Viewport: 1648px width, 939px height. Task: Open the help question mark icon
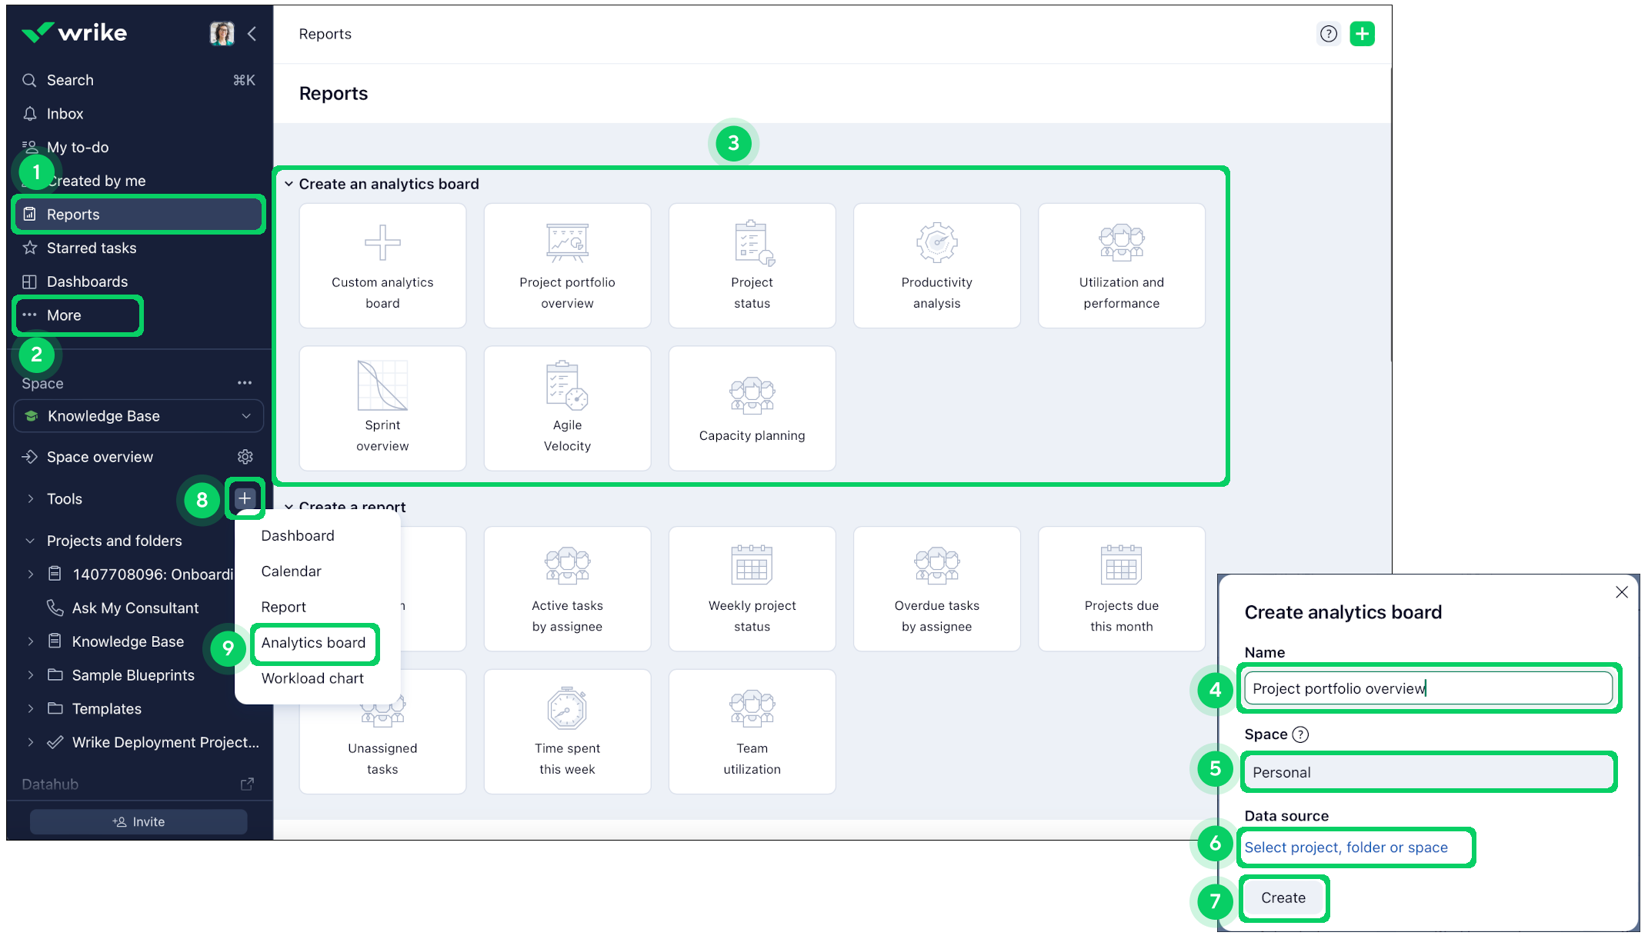click(x=1329, y=34)
